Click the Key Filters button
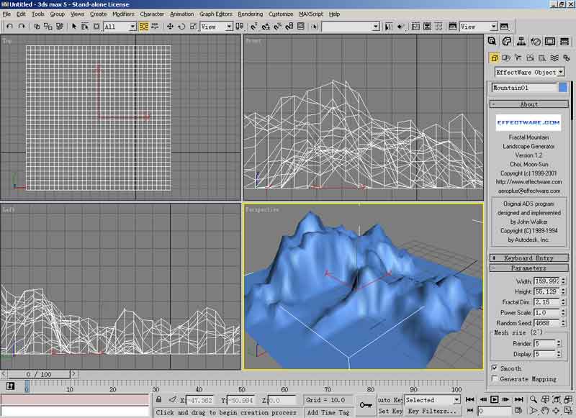The height and width of the screenshot is (418, 576). (x=431, y=412)
